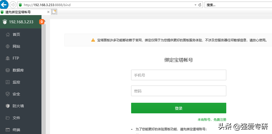Open the 未有账号，免费注册 link
272x134 pixels.
212,120
